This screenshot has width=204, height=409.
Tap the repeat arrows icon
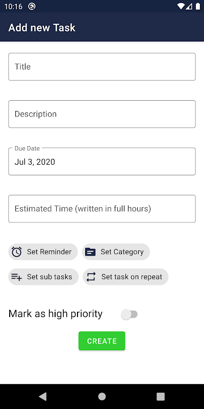[91, 277]
